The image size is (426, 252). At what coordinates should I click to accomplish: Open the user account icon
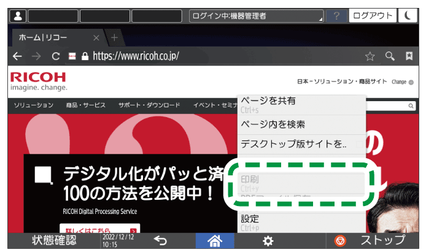click(x=18, y=16)
